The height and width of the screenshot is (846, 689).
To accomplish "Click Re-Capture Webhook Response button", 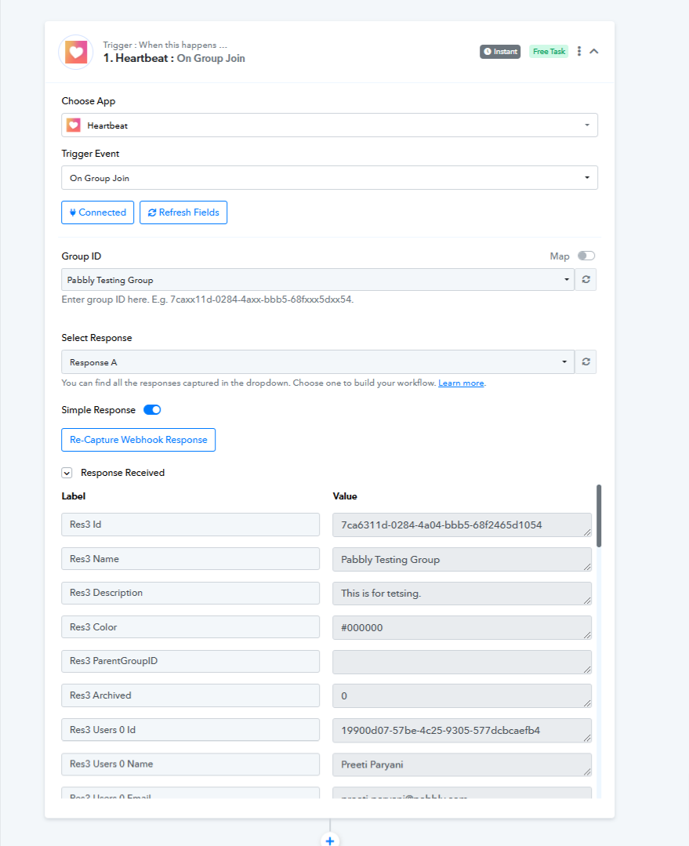I will [138, 440].
